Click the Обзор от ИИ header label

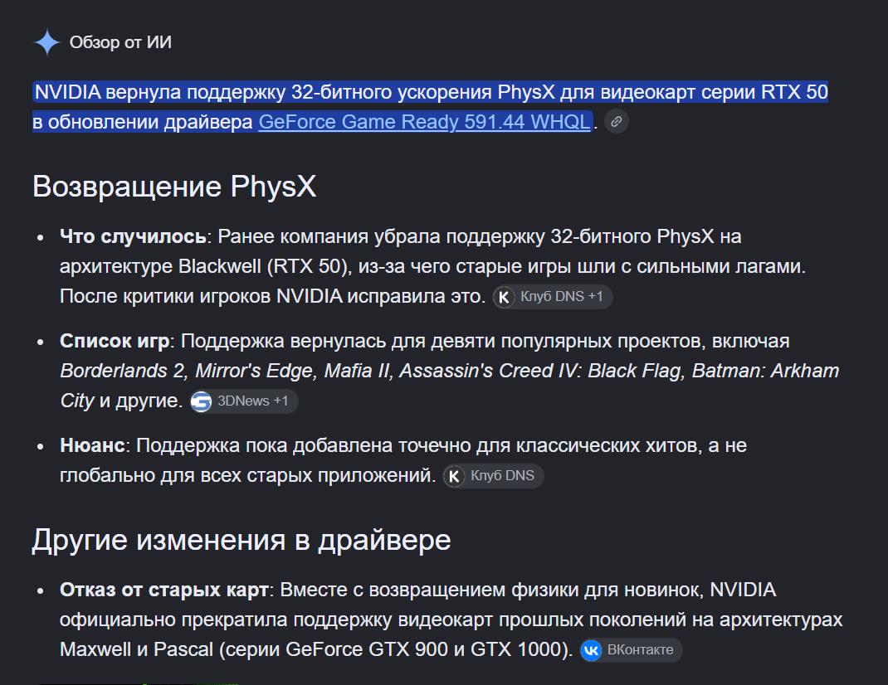pos(120,42)
